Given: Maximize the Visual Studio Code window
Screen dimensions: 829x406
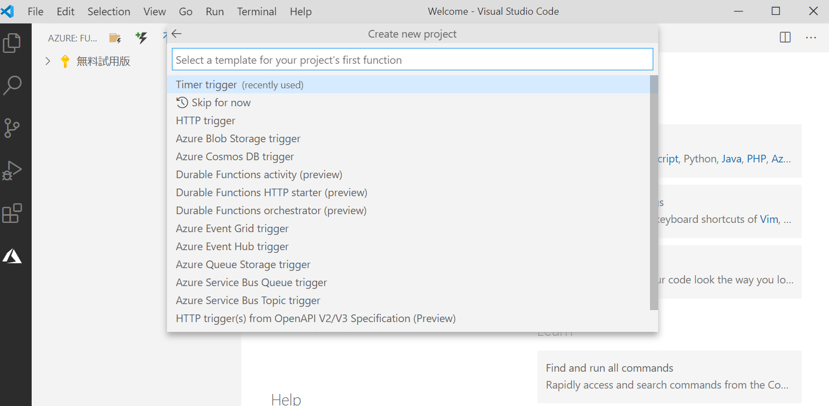Looking at the screenshot, I should tap(776, 11).
